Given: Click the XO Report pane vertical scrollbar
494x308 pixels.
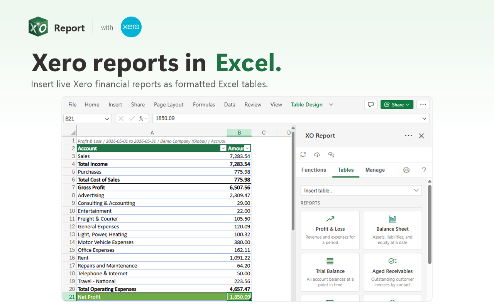Looking at the screenshot, I should click(430, 225).
